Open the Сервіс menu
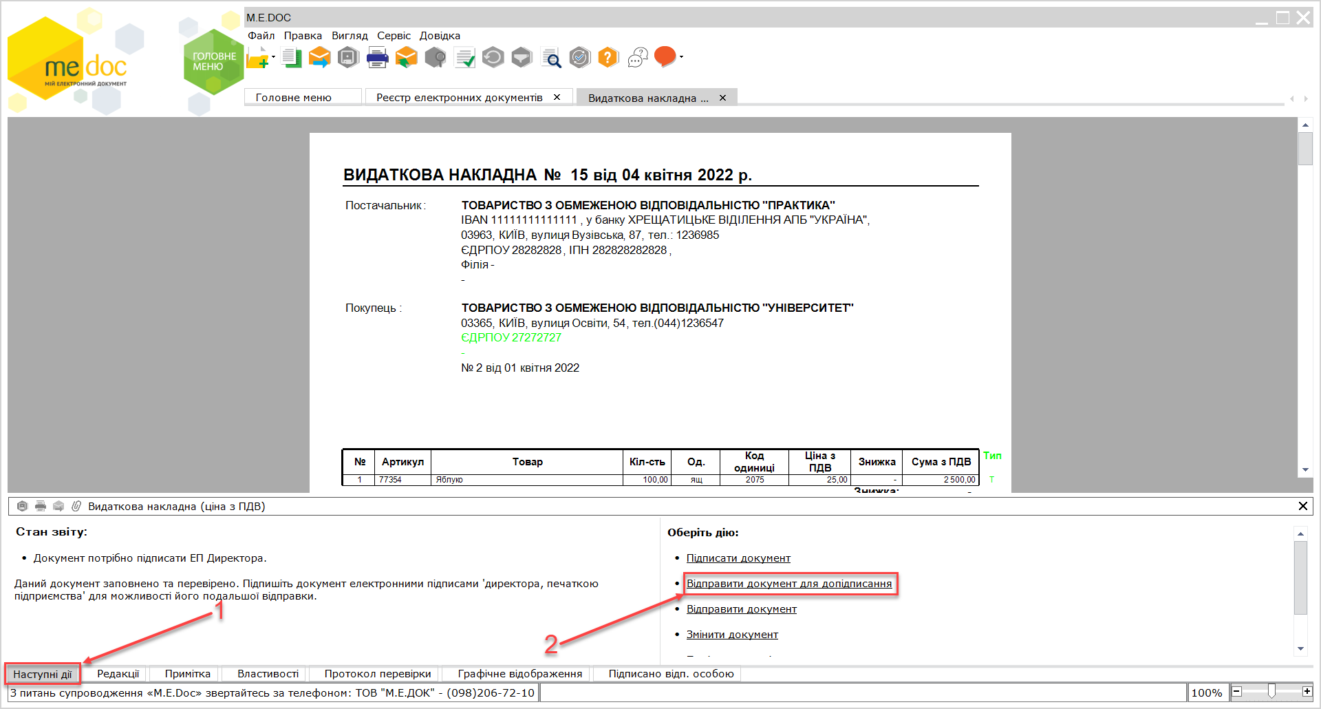This screenshot has height=709, width=1321. (x=394, y=36)
